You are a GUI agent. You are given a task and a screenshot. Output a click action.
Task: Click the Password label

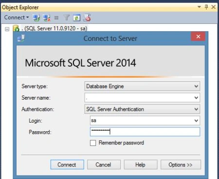[40, 132]
